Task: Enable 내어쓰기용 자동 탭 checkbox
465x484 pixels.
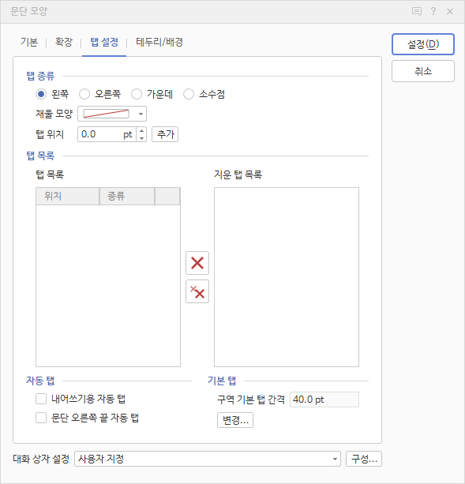Action: [41, 399]
